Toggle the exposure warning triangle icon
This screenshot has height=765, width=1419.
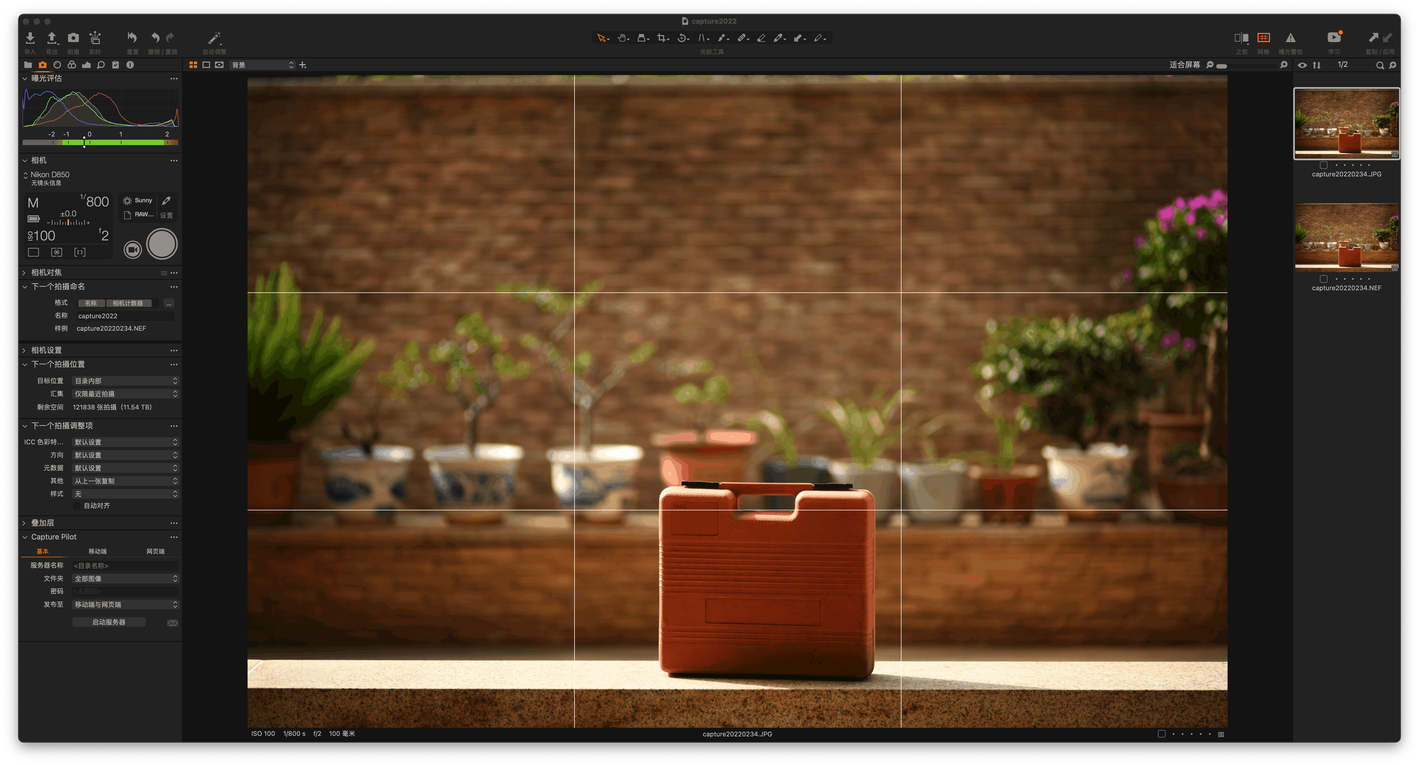(1290, 38)
